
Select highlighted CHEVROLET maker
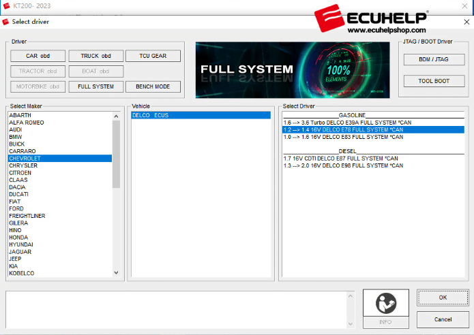[x=60, y=159]
